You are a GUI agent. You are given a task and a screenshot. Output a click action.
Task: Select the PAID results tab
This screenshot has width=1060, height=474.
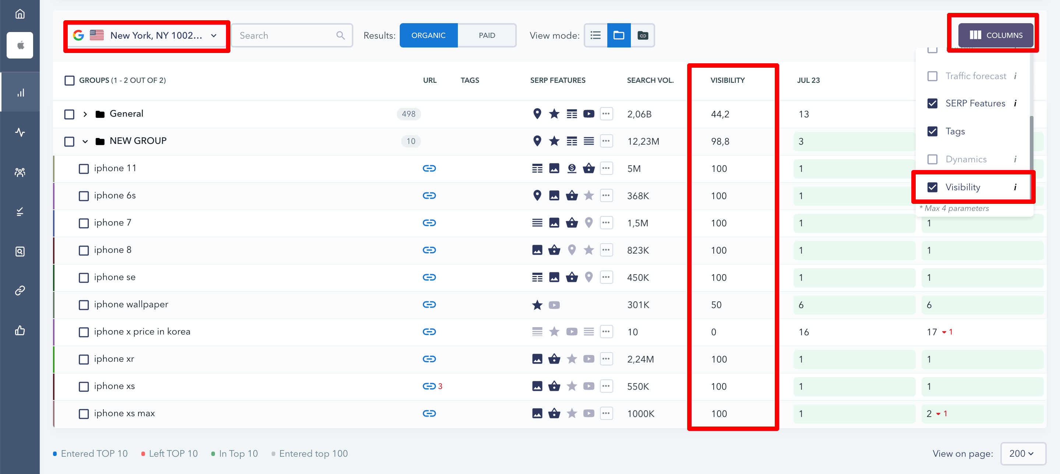coord(487,35)
